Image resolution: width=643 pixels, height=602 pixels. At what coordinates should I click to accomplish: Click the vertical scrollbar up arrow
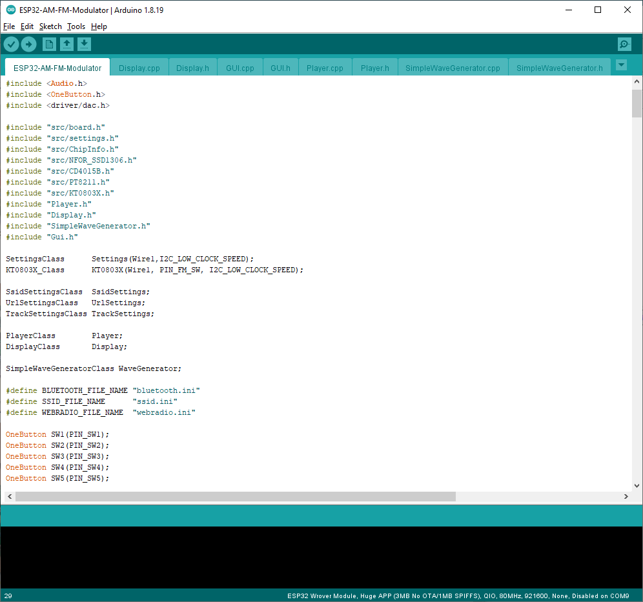pos(637,81)
